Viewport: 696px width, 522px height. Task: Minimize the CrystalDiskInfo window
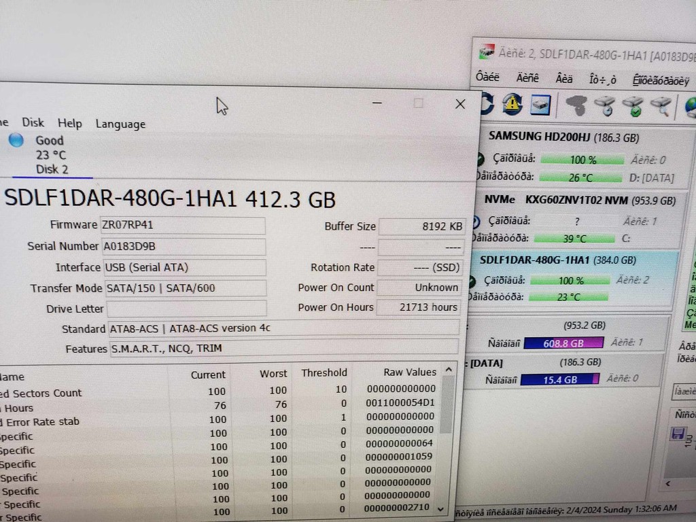(x=377, y=103)
